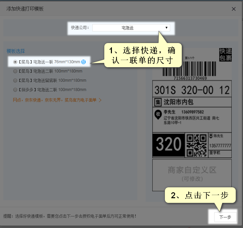Click the 寄 sender icon beside 陈先生
This screenshot has height=228, width=243.
pyautogui.click(x=211, y=136)
